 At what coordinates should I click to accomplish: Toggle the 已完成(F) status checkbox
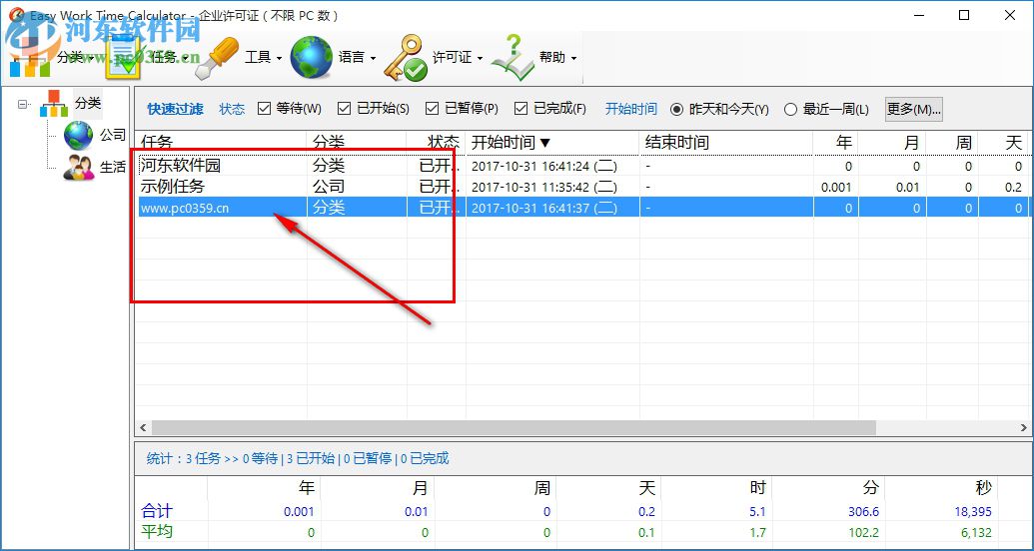[520, 109]
